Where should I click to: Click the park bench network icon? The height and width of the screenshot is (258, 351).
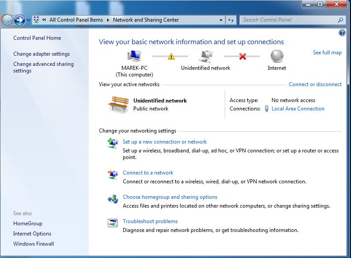pos(118,104)
